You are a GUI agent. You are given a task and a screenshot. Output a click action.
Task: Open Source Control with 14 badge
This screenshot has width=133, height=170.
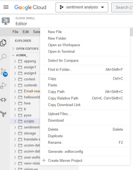[x=4, y=72]
